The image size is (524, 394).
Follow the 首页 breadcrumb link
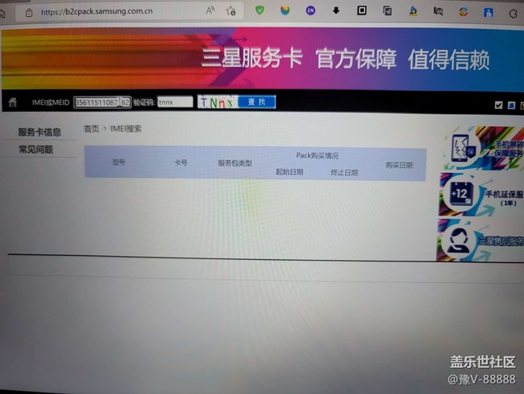91,128
